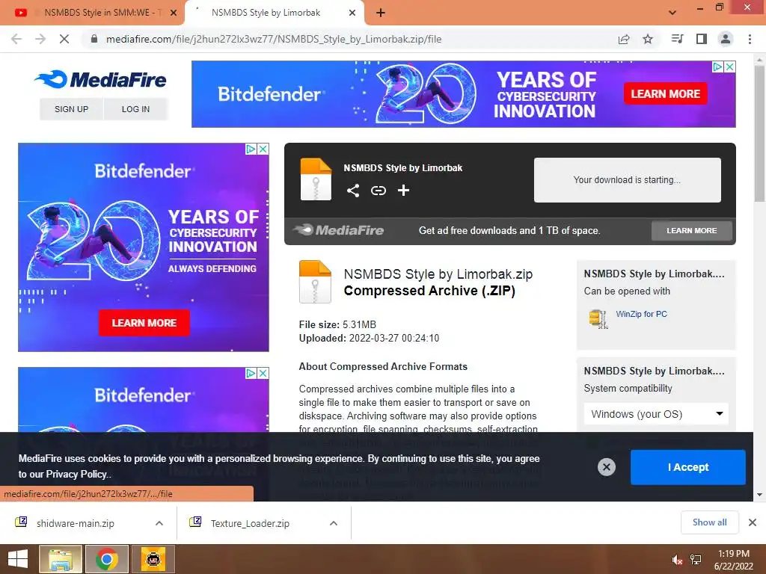Click the SIGN UP button
The image size is (766, 574).
(x=71, y=109)
